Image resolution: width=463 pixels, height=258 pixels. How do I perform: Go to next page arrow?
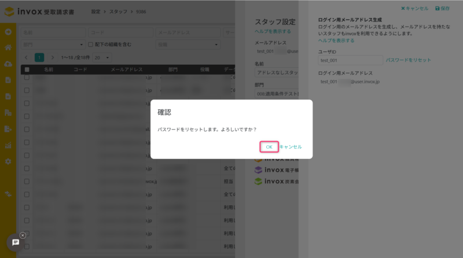tap(52, 58)
